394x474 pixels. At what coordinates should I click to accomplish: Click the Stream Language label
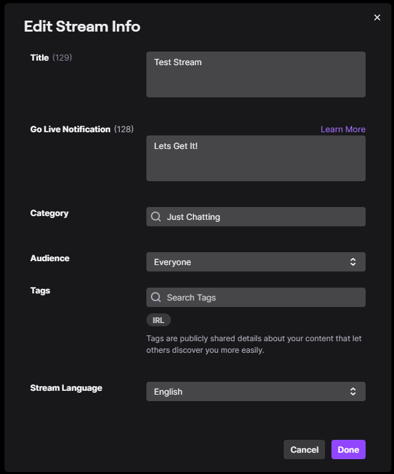(66, 388)
